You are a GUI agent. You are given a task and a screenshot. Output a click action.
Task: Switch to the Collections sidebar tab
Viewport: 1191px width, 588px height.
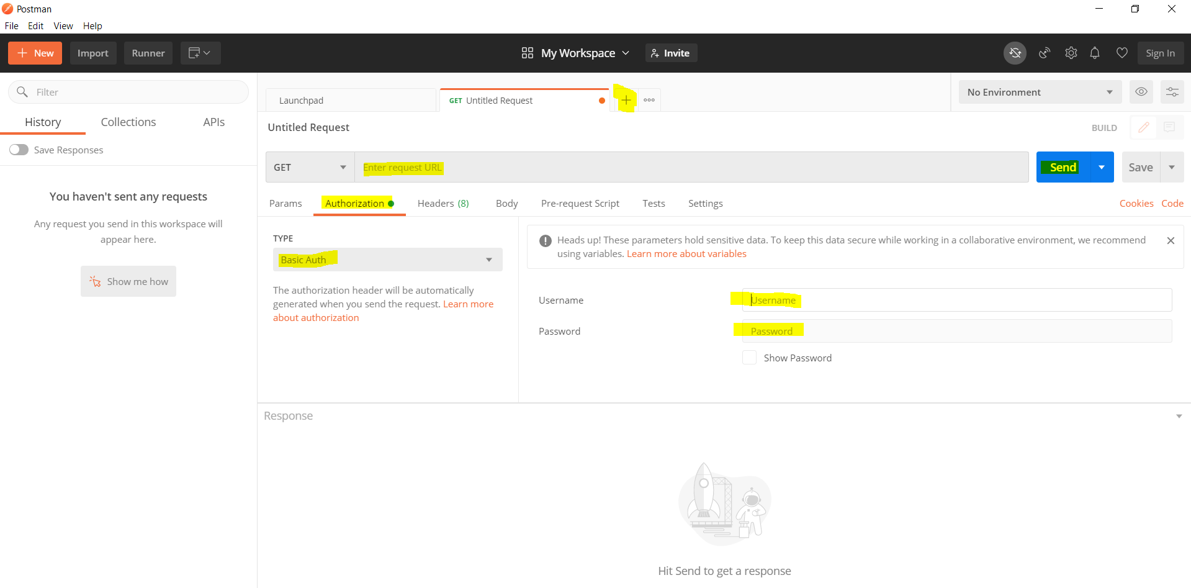click(128, 122)
